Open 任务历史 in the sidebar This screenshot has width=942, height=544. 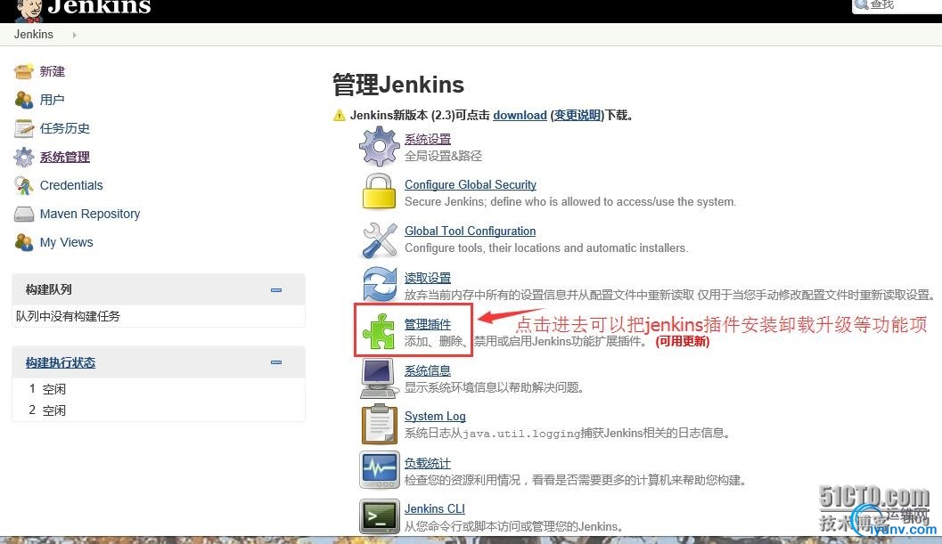tap(65, 128)
